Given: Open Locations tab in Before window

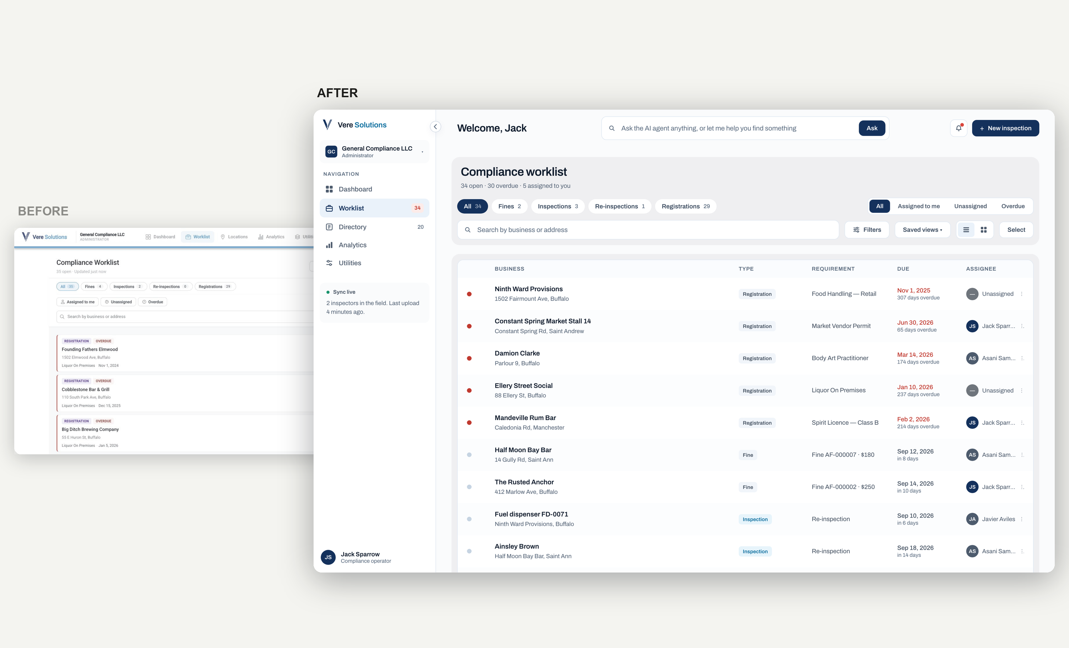Looking at the screenshot, I should (234, 237).
